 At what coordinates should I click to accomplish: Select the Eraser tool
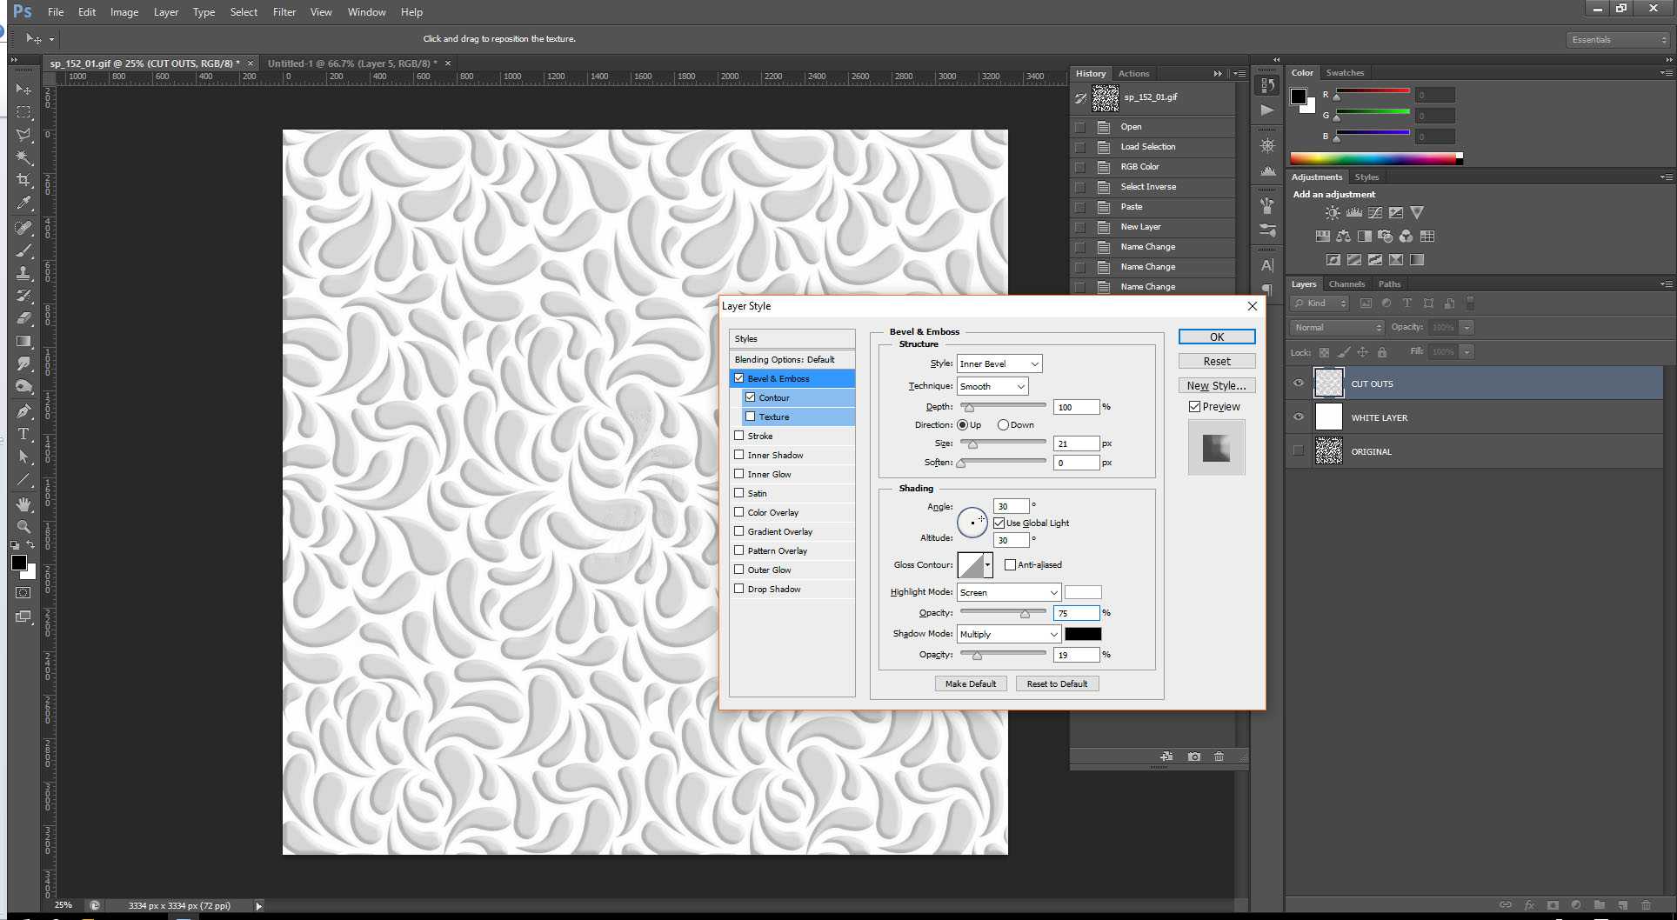[x=23, y=318]
